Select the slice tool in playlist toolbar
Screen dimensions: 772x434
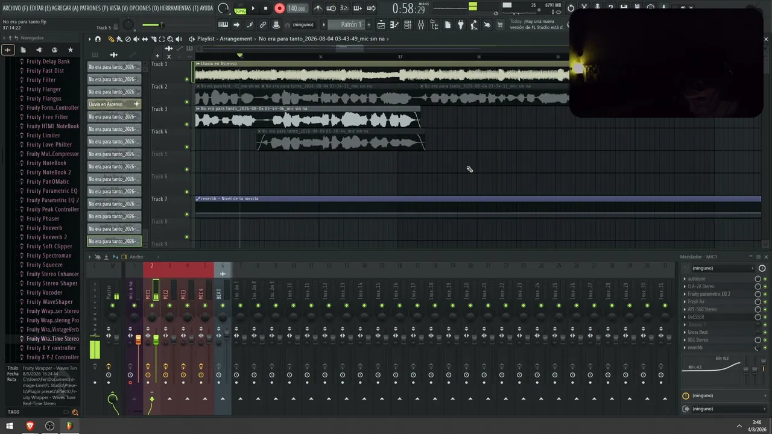(153, 39)
